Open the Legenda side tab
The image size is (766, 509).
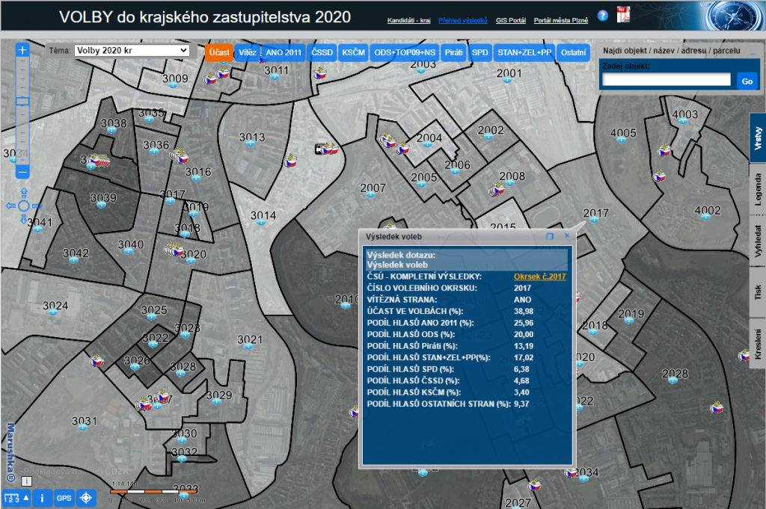[758, 189]
